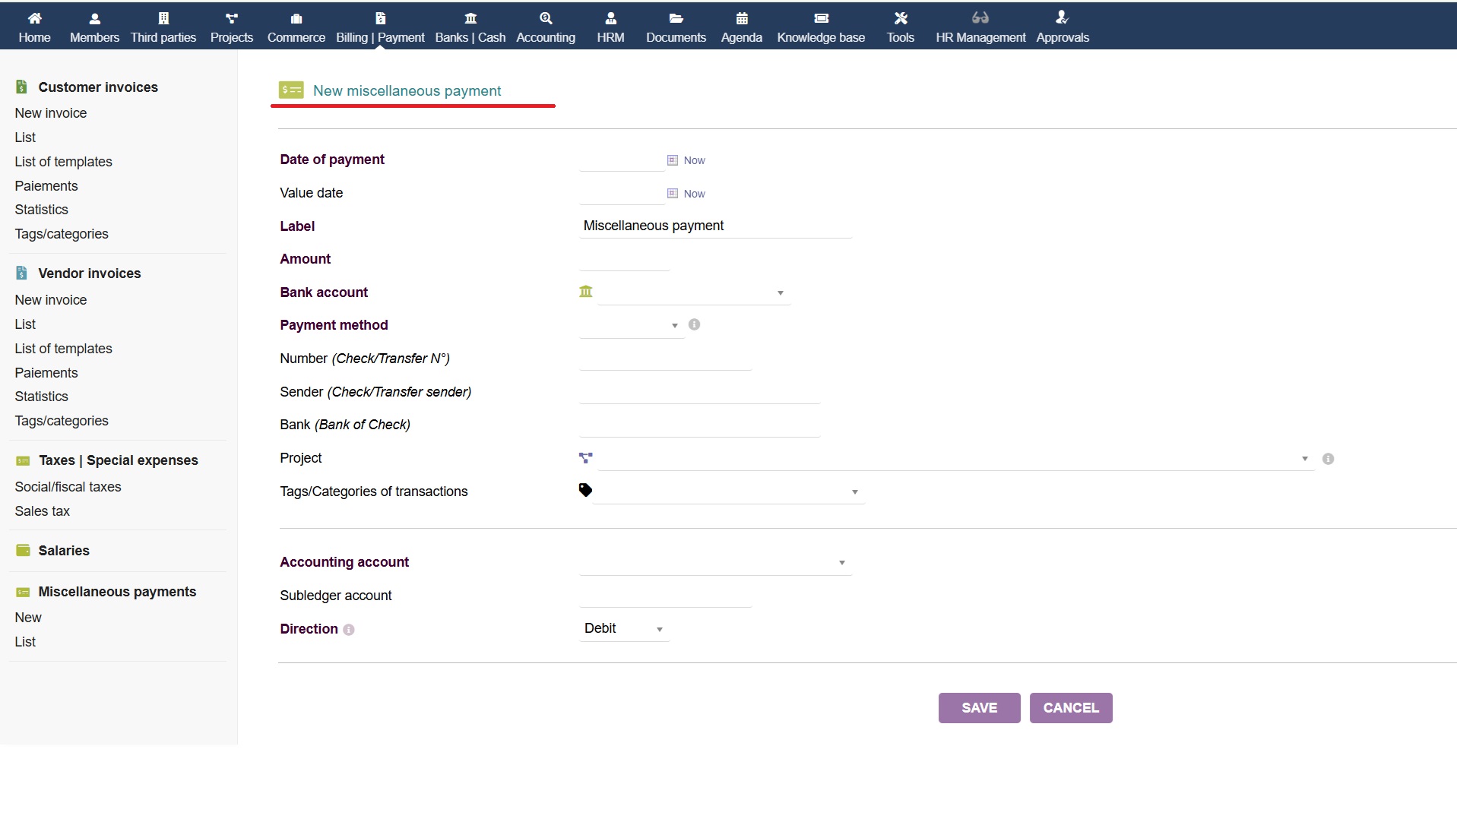1457x825 pixels.
Task: Click the Value date calendar icon
Action: 672,194
